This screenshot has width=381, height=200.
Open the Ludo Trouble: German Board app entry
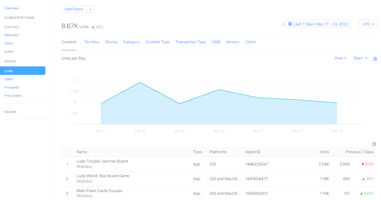[x=102, y=161]
